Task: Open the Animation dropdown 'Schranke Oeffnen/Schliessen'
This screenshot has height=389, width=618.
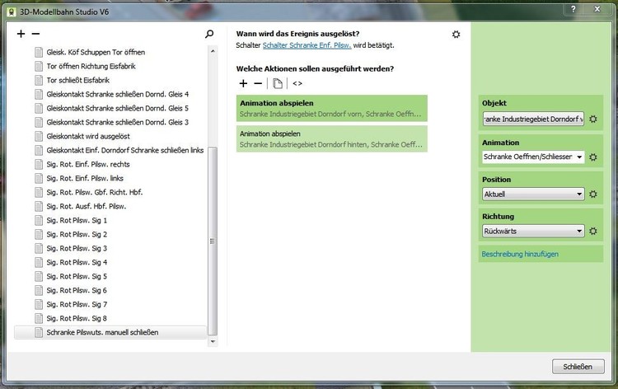Action: [x=533, y=157]
